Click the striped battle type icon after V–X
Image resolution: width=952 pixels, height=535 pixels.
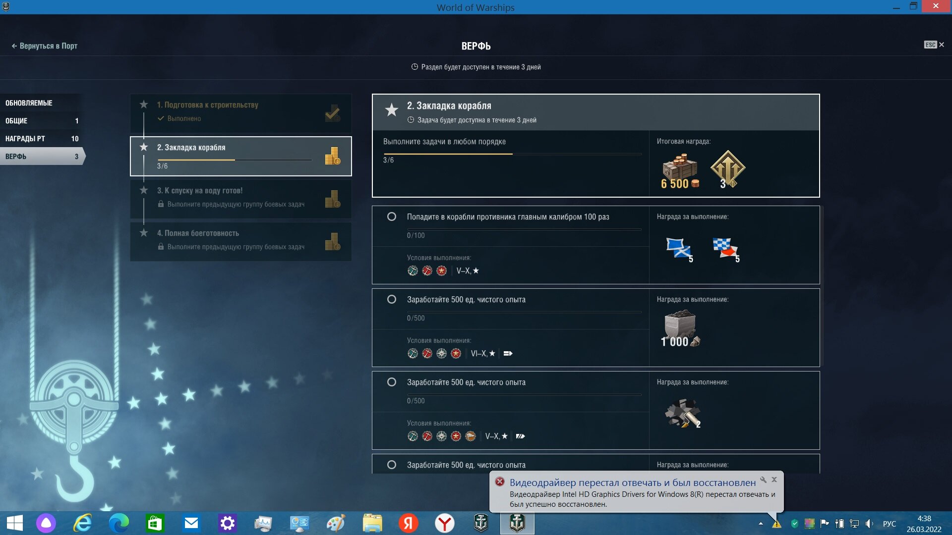pos(520,436)
